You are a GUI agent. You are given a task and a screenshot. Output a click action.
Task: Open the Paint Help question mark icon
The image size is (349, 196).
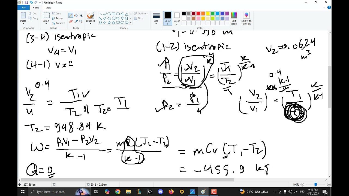point(329,8)
